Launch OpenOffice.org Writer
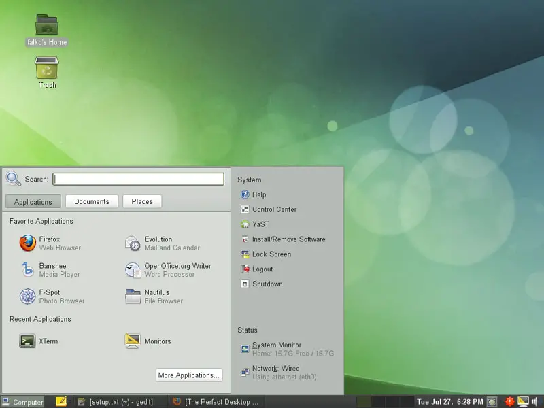This screenshot has width=544, height=408. [168, 270]
